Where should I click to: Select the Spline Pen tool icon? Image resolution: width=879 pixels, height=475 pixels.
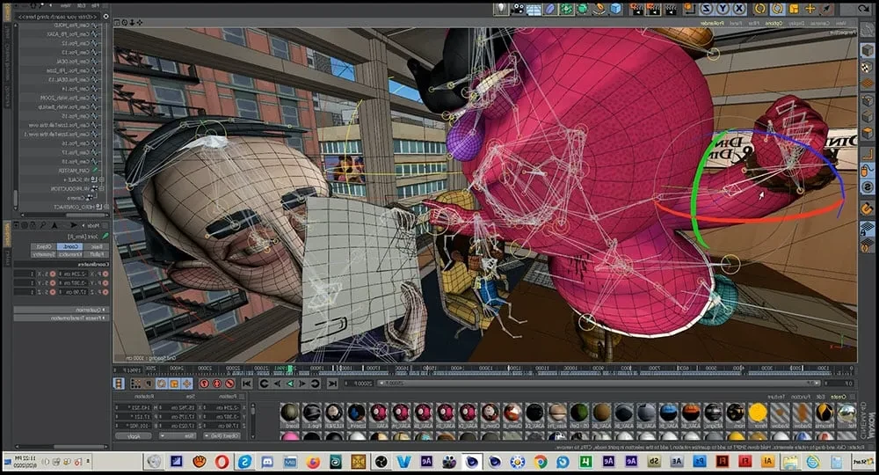coord(599,9)
